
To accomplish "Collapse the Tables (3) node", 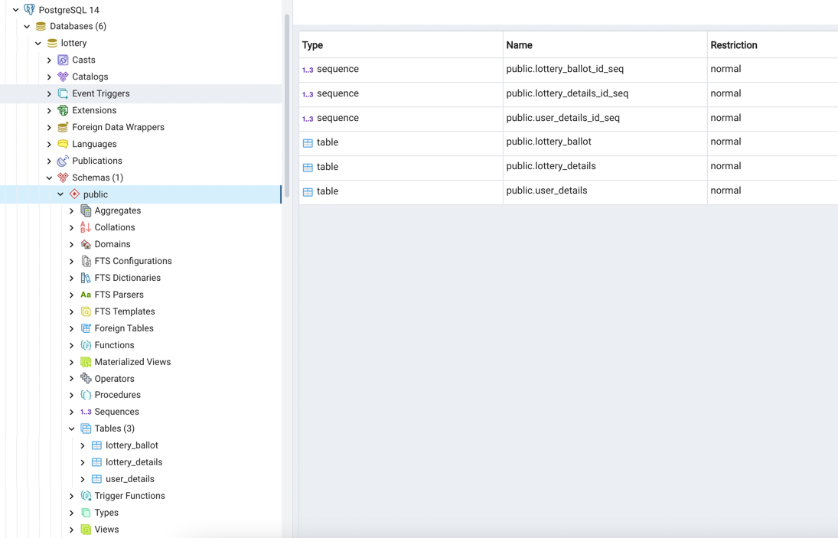I will [72, 429].
